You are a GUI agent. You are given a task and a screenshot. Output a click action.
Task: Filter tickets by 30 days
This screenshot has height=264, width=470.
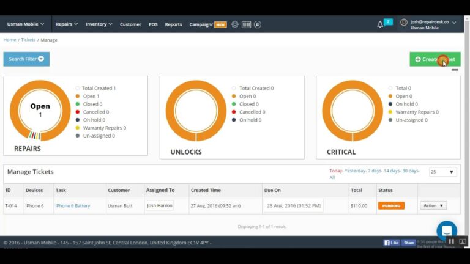pyautogui.click(x=410, y=170)
